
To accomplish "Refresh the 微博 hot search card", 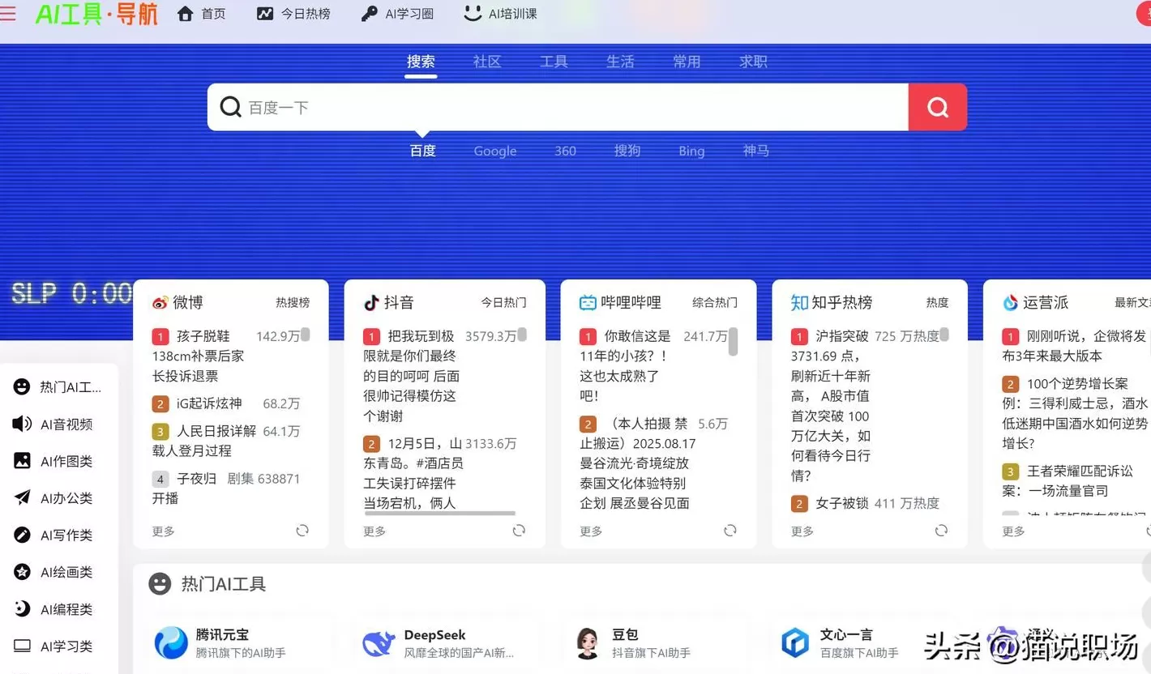I will (x=302, y=531).
